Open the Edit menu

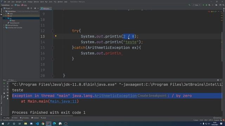[9, 2]
